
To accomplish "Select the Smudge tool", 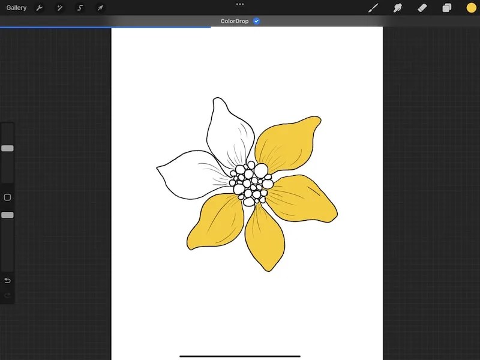I will pos(397,8).
